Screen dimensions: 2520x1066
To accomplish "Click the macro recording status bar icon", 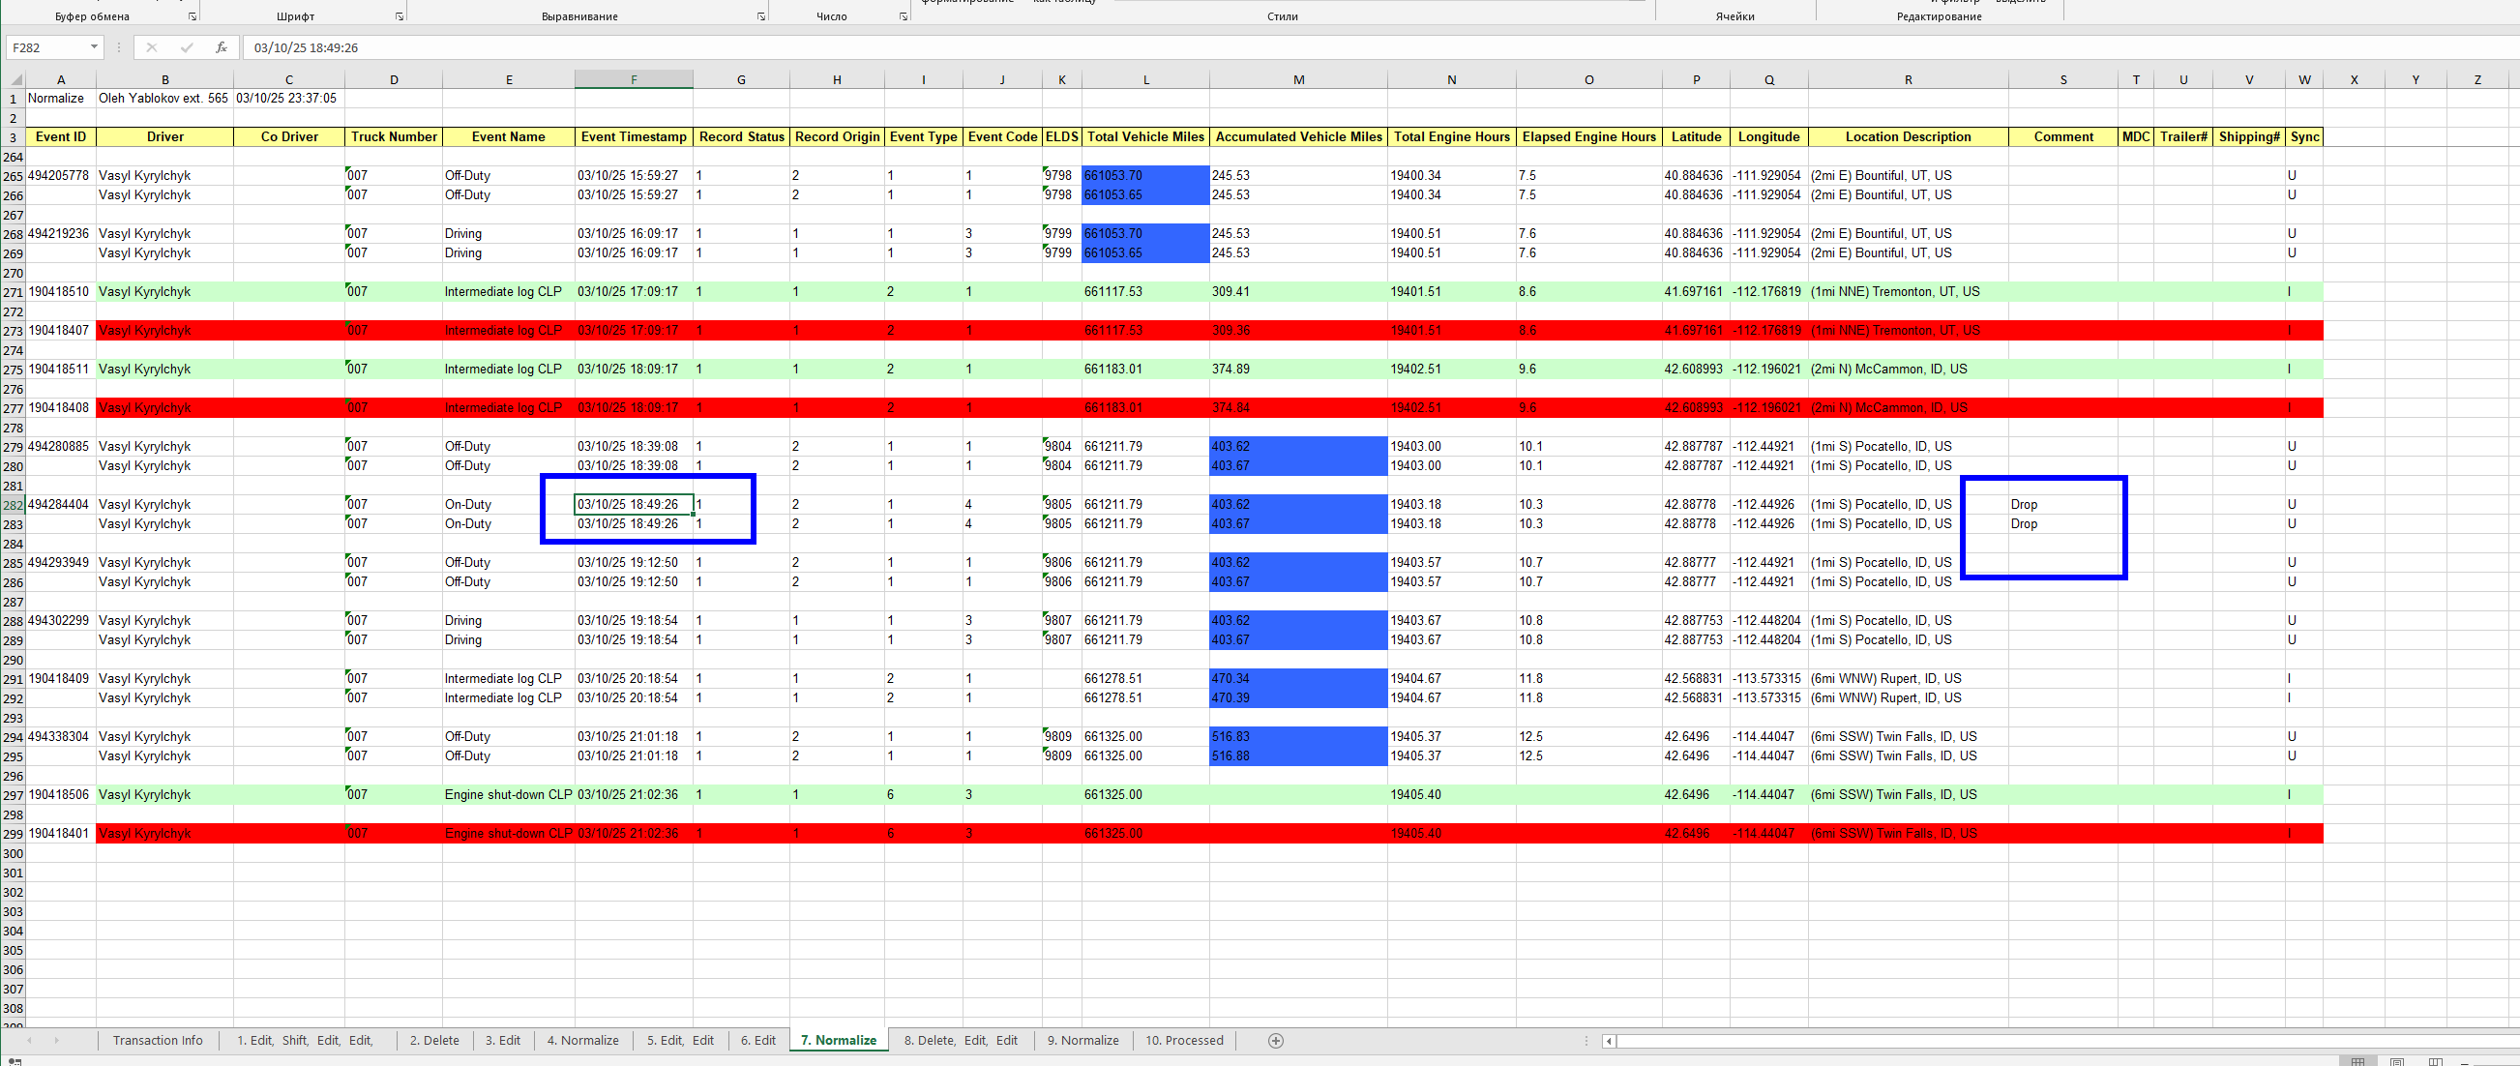I will [x=14, y=1061].
